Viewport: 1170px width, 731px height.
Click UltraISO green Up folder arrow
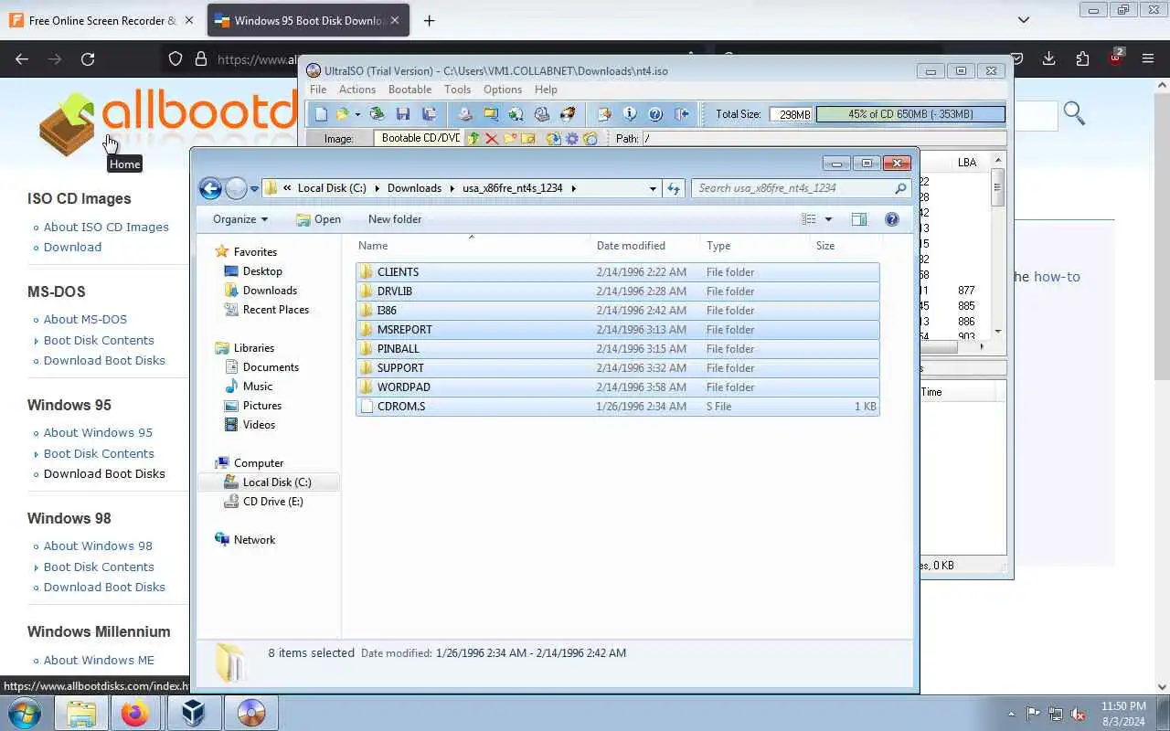[473, 139]
